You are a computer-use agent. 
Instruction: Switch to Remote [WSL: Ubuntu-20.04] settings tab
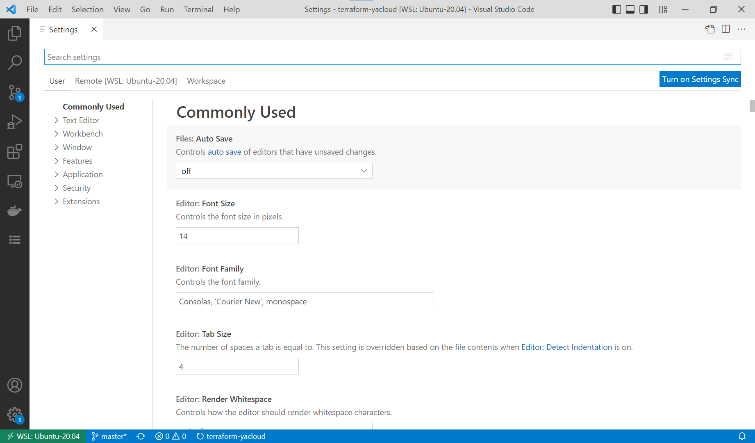[126, 81]
